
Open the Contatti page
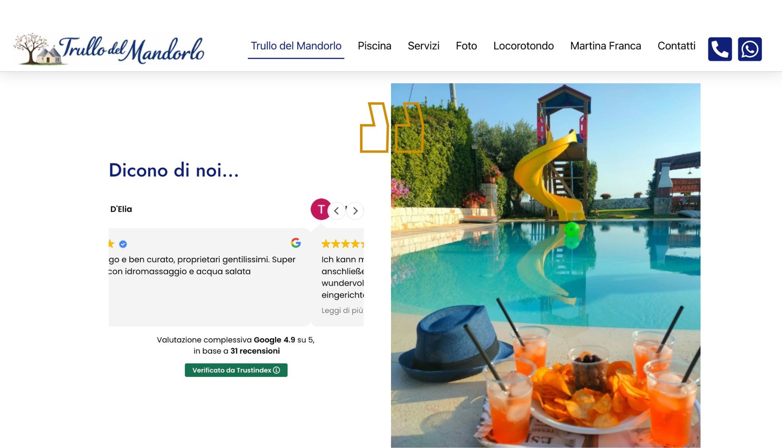pos(677,46)
